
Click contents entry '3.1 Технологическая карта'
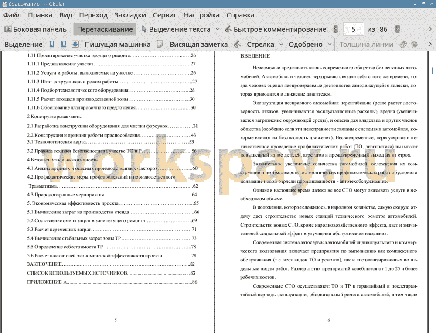(110, 142)
